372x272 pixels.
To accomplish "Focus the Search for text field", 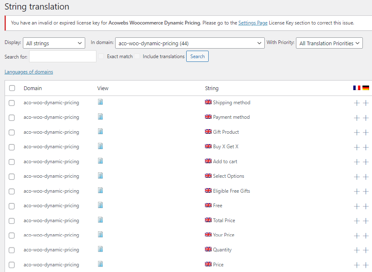I will click(x=63, y=56).
